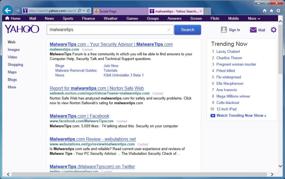The width and height of the screenshot is (285, 179).
Task: Open trending topic Charlize Theron
Action: click(x=229, y=58)
